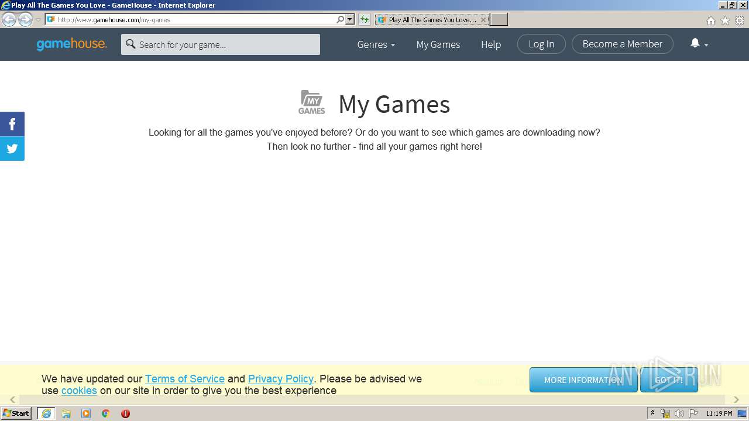This screenshot has width=749, height=421.
Task: Click the GameHouse logo
Action: (71, 44)
